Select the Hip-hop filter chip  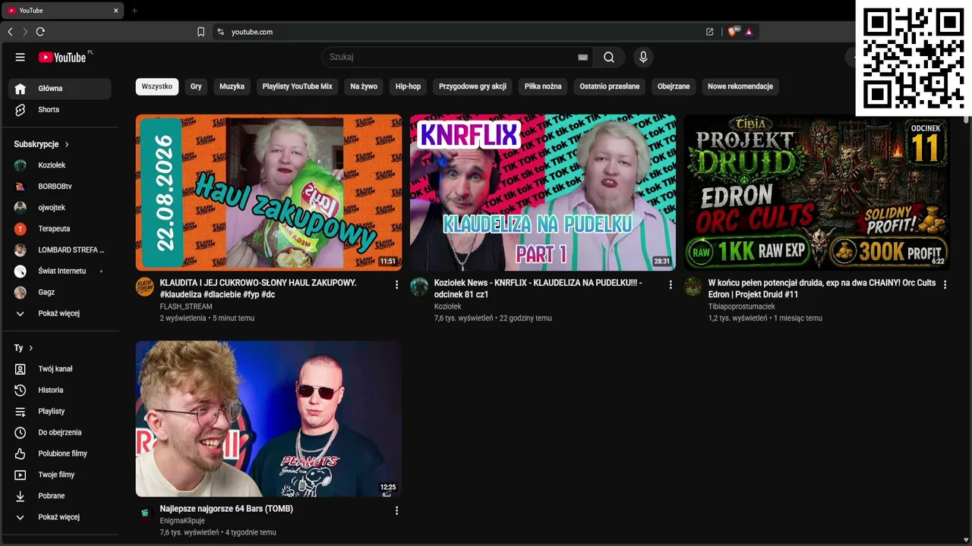(408, 86)
